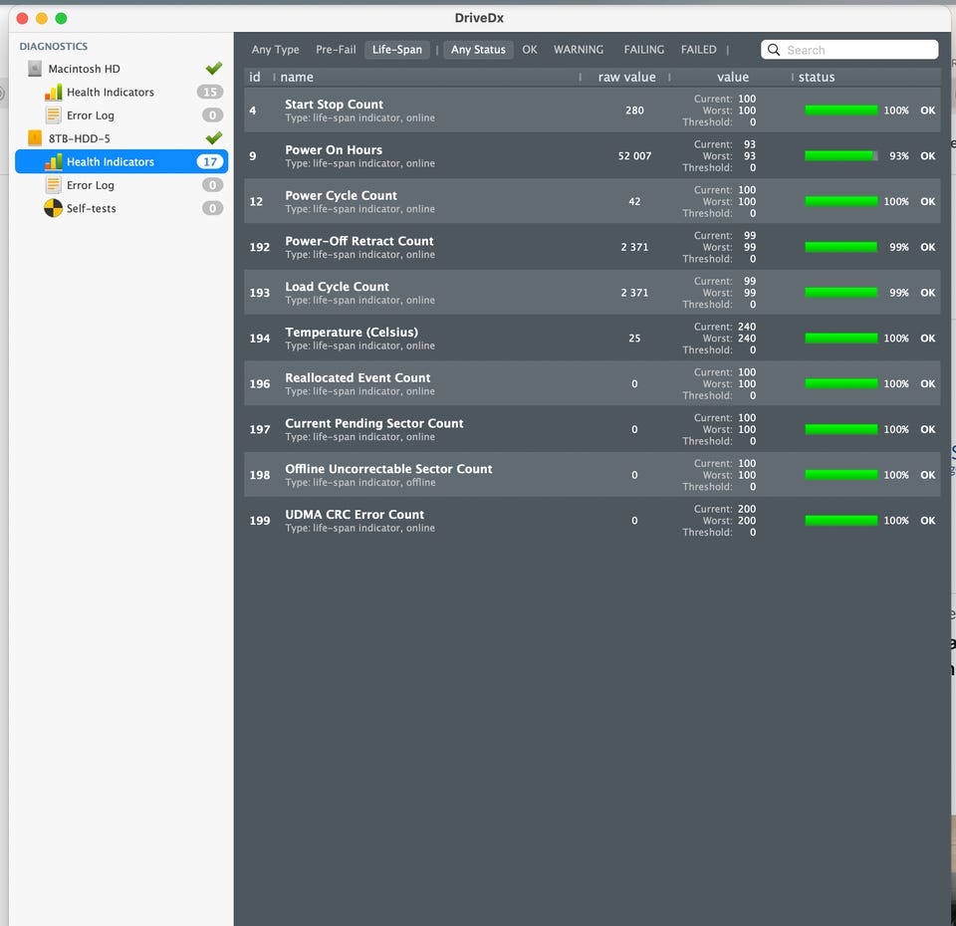Image resolution: width=956 pixels, height=926 pixels.
Task: Click the magnifier icon in Search
Action: point(774,50)
